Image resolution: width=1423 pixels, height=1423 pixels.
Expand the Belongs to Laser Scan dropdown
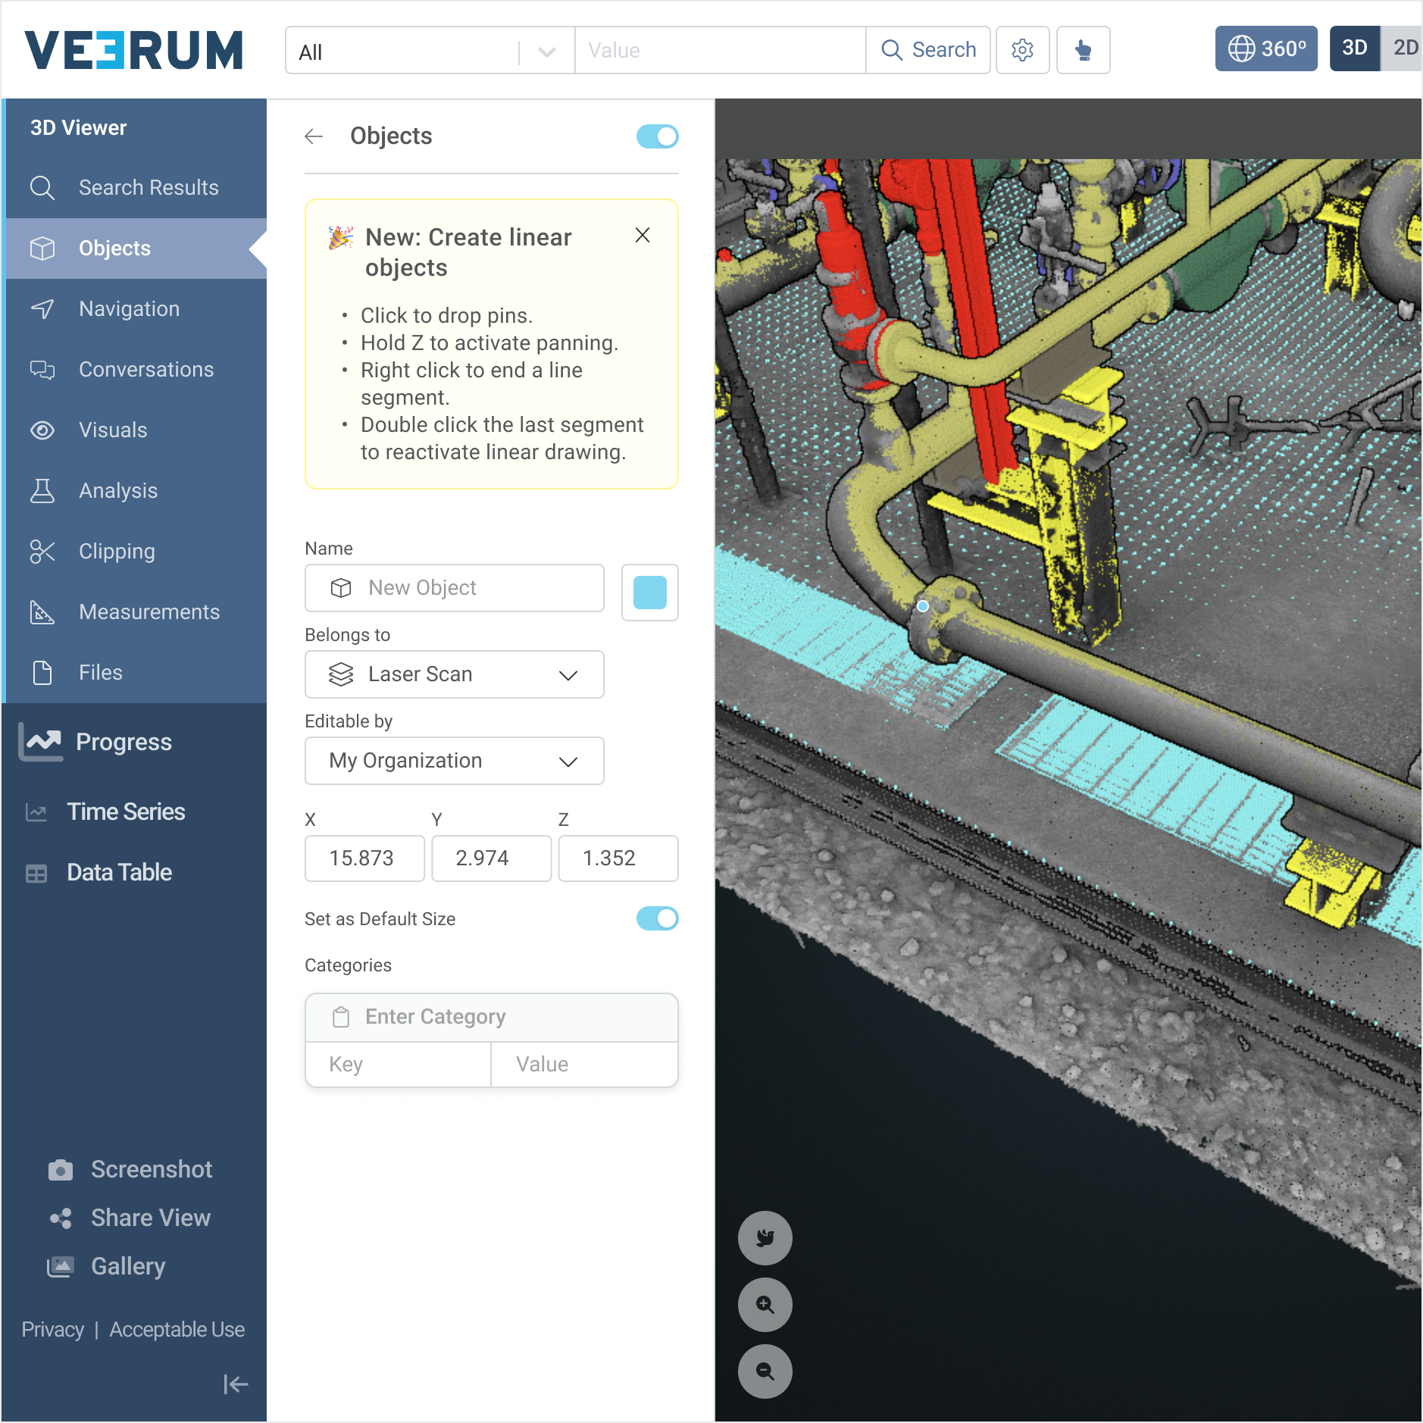(x=454, y=674)
